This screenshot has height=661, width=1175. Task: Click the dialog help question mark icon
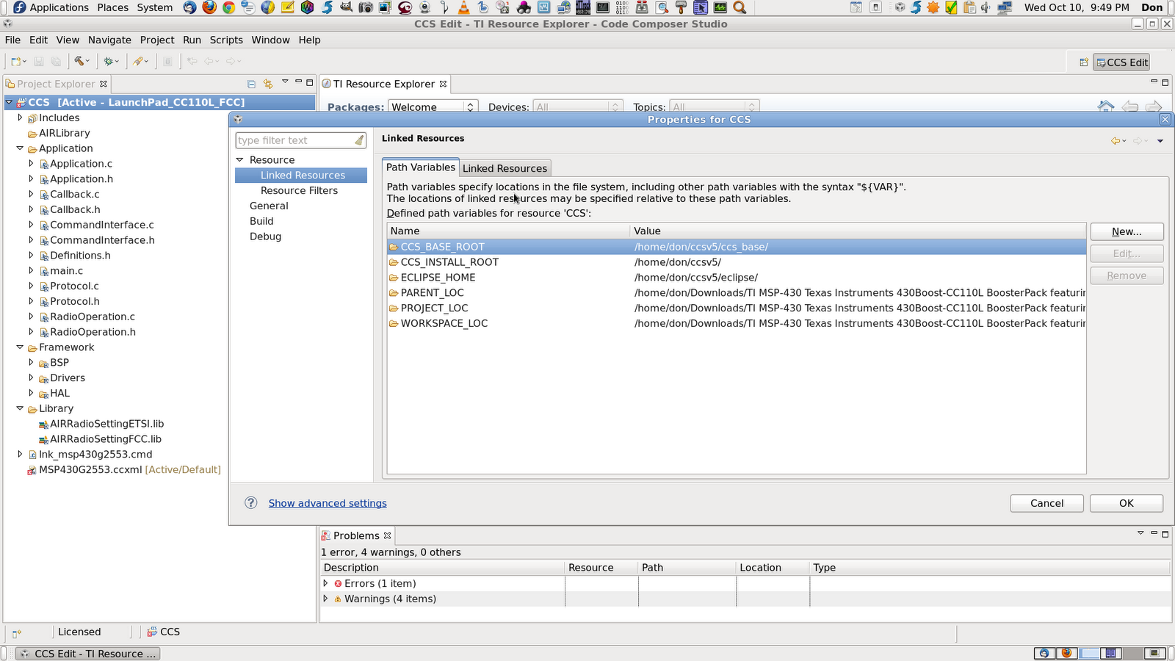251,502
